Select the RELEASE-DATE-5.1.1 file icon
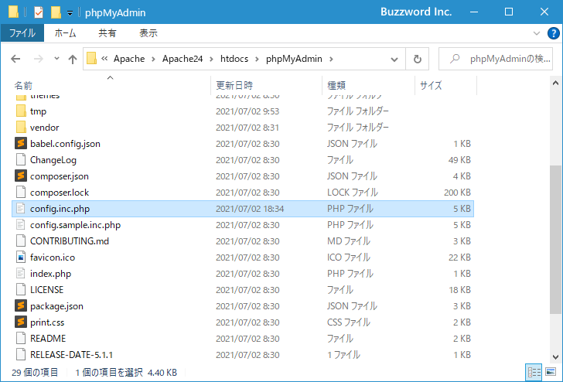Screen dimensions: 563x382 [x=21, y=355]
